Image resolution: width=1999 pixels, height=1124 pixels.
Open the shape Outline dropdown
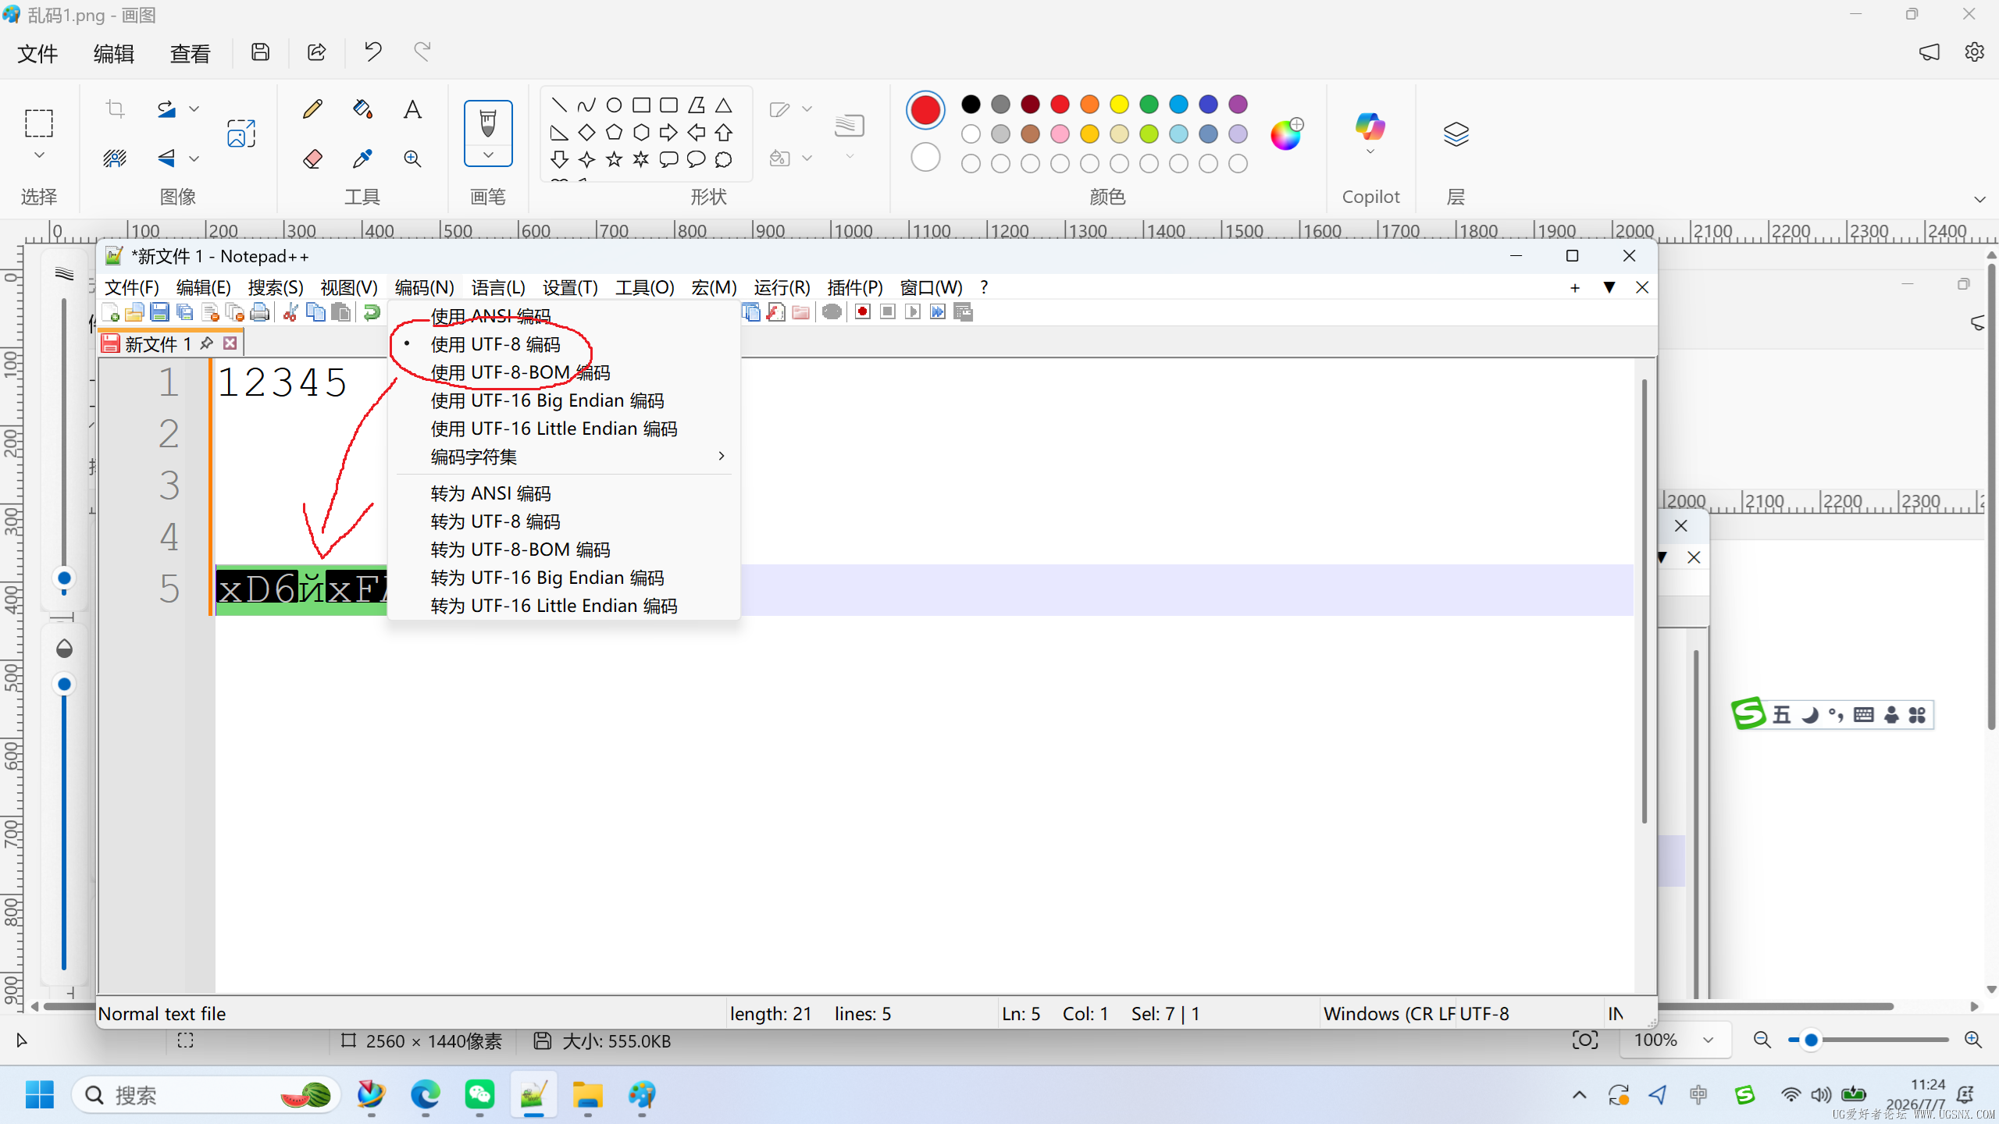click(x=807, y=109)
